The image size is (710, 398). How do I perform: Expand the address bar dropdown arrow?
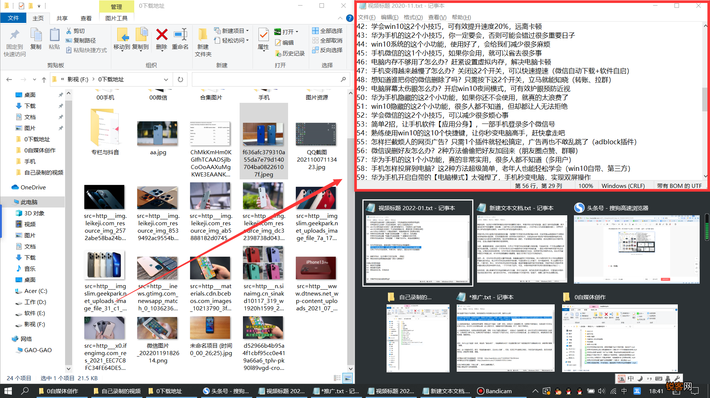[166, 79]
